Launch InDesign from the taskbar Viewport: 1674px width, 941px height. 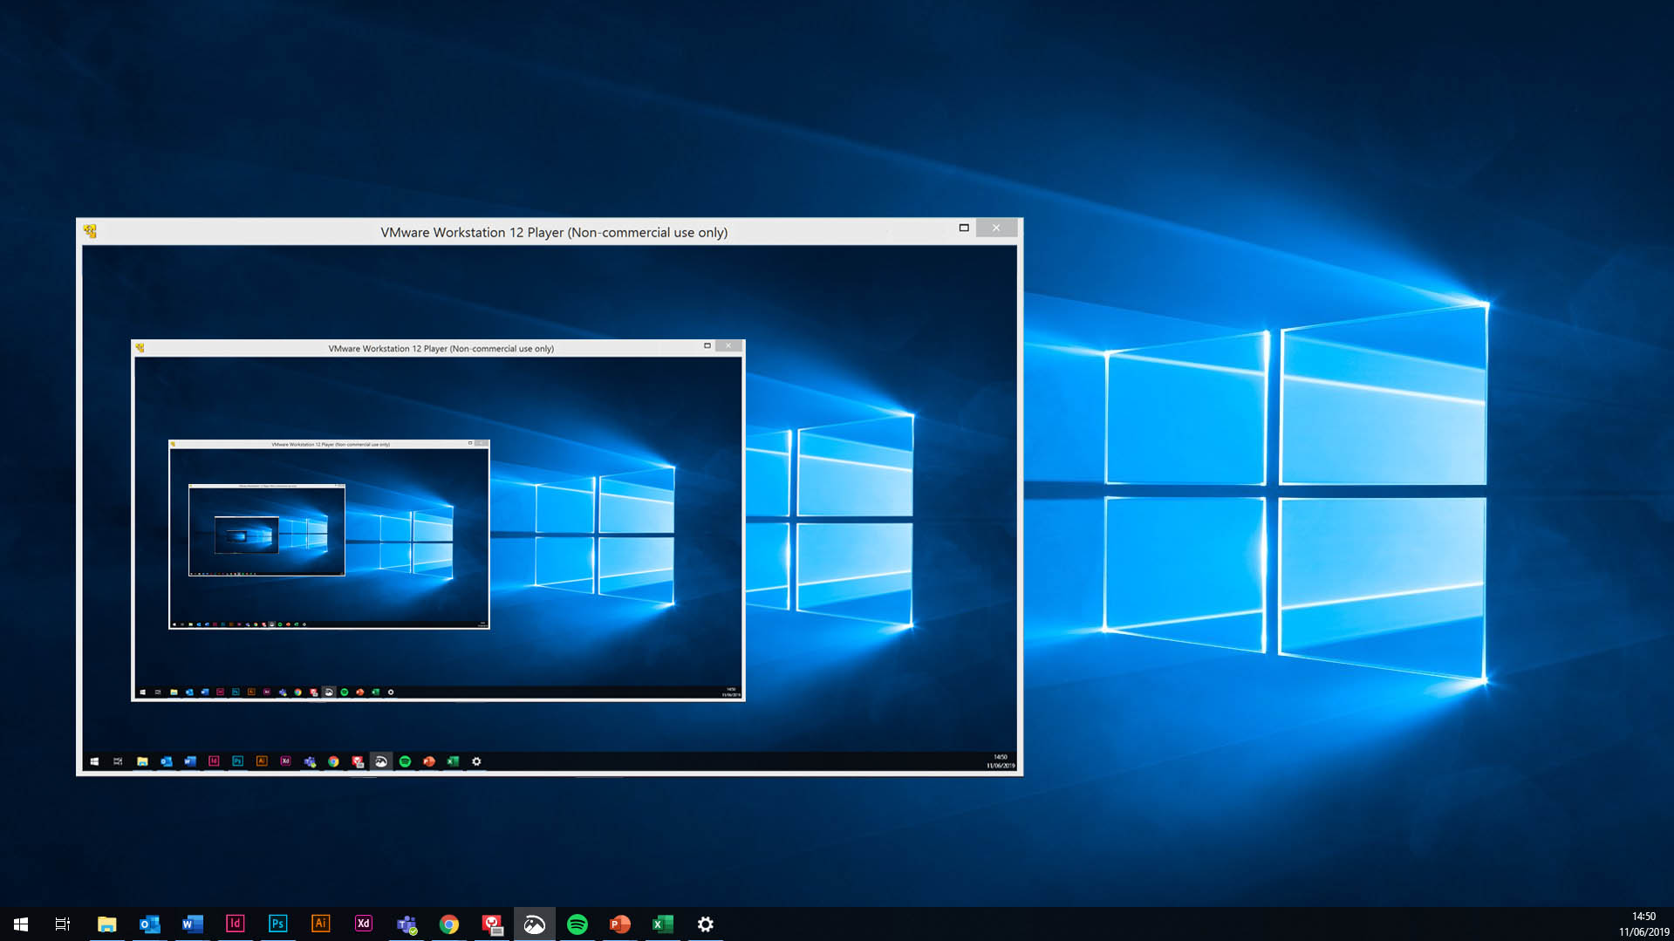click(x=235, y=924)
